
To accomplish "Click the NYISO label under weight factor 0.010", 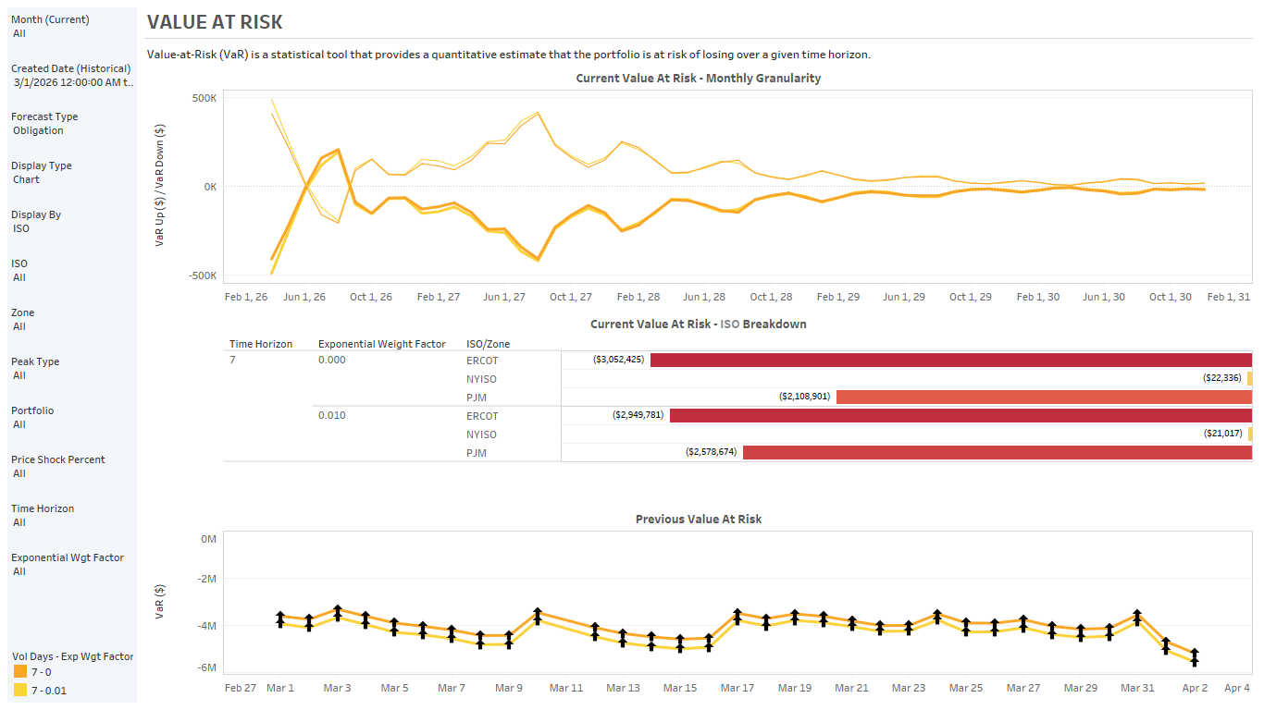I will (480, 434).
